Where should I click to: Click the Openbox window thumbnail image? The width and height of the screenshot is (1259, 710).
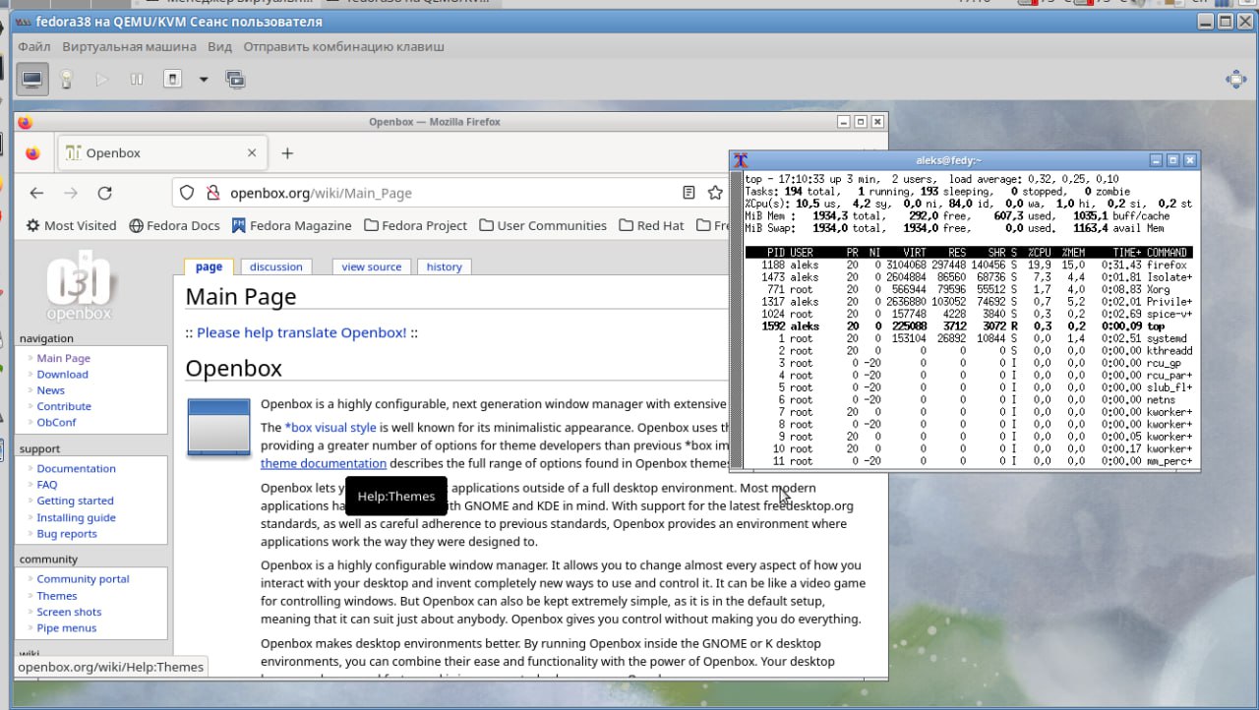coord(219,427)
